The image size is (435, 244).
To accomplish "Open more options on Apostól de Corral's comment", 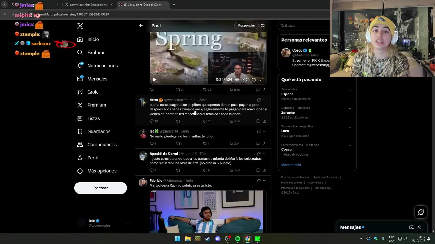I will tap(265, 154).
